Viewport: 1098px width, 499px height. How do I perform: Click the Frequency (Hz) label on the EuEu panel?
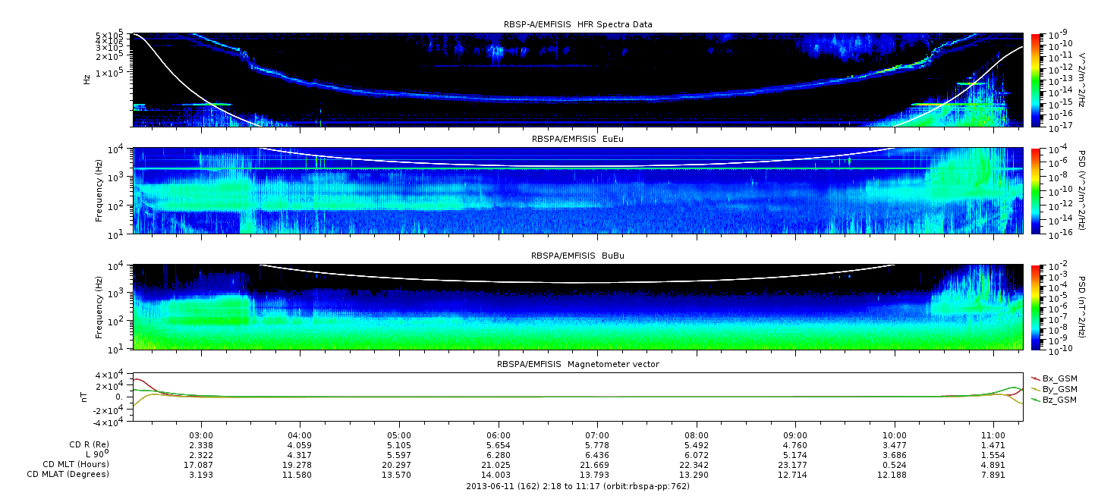coord(99,191)
